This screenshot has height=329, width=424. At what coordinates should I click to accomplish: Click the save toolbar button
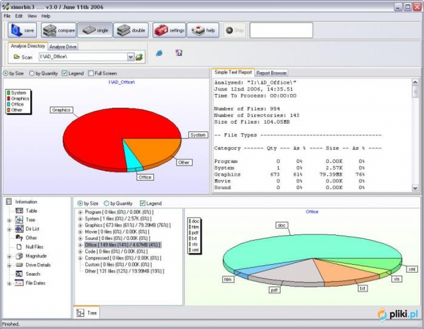tap(22, 30)
